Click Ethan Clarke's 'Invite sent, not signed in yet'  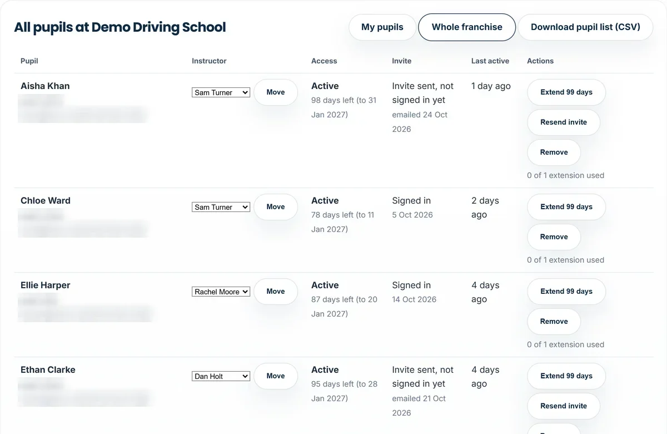click(422, 377)
